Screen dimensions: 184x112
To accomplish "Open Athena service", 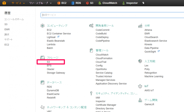I will (148, 30).
